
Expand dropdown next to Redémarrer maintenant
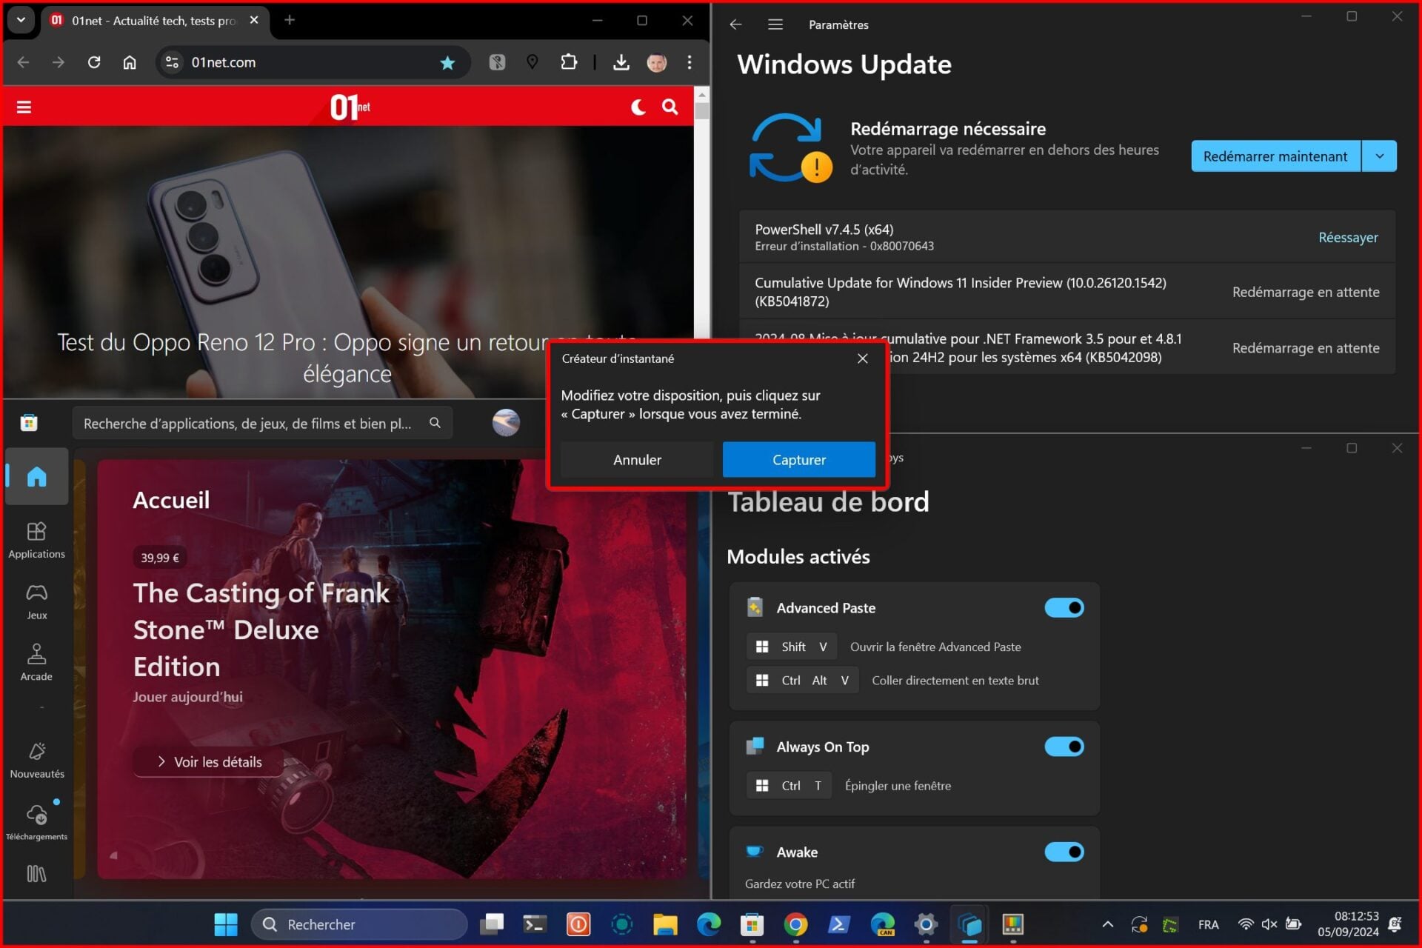[1379, 156]
